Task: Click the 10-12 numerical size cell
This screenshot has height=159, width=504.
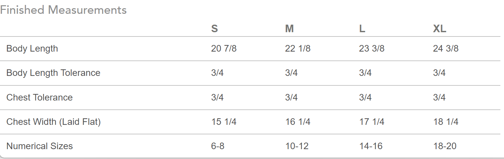Action: pos(297,146)
